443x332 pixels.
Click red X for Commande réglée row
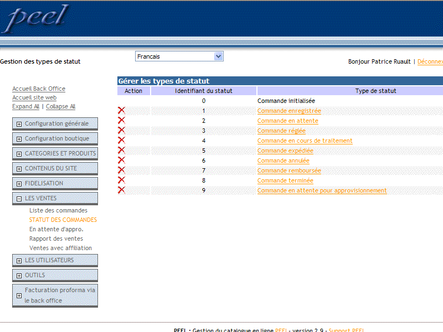pyautogui.click(x=121, y=130)
